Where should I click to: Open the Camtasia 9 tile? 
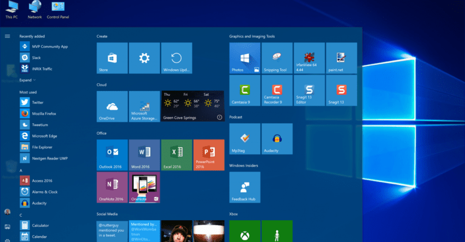coord(245,90)
